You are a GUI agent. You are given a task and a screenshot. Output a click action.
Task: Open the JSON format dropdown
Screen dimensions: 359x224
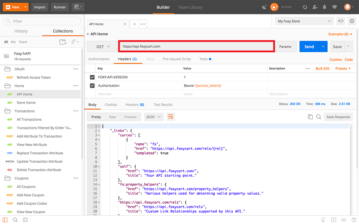coord(154,117)
